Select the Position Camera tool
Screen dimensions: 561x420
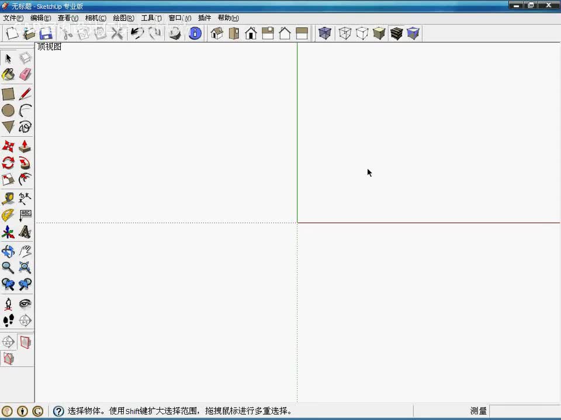(8, 304)
